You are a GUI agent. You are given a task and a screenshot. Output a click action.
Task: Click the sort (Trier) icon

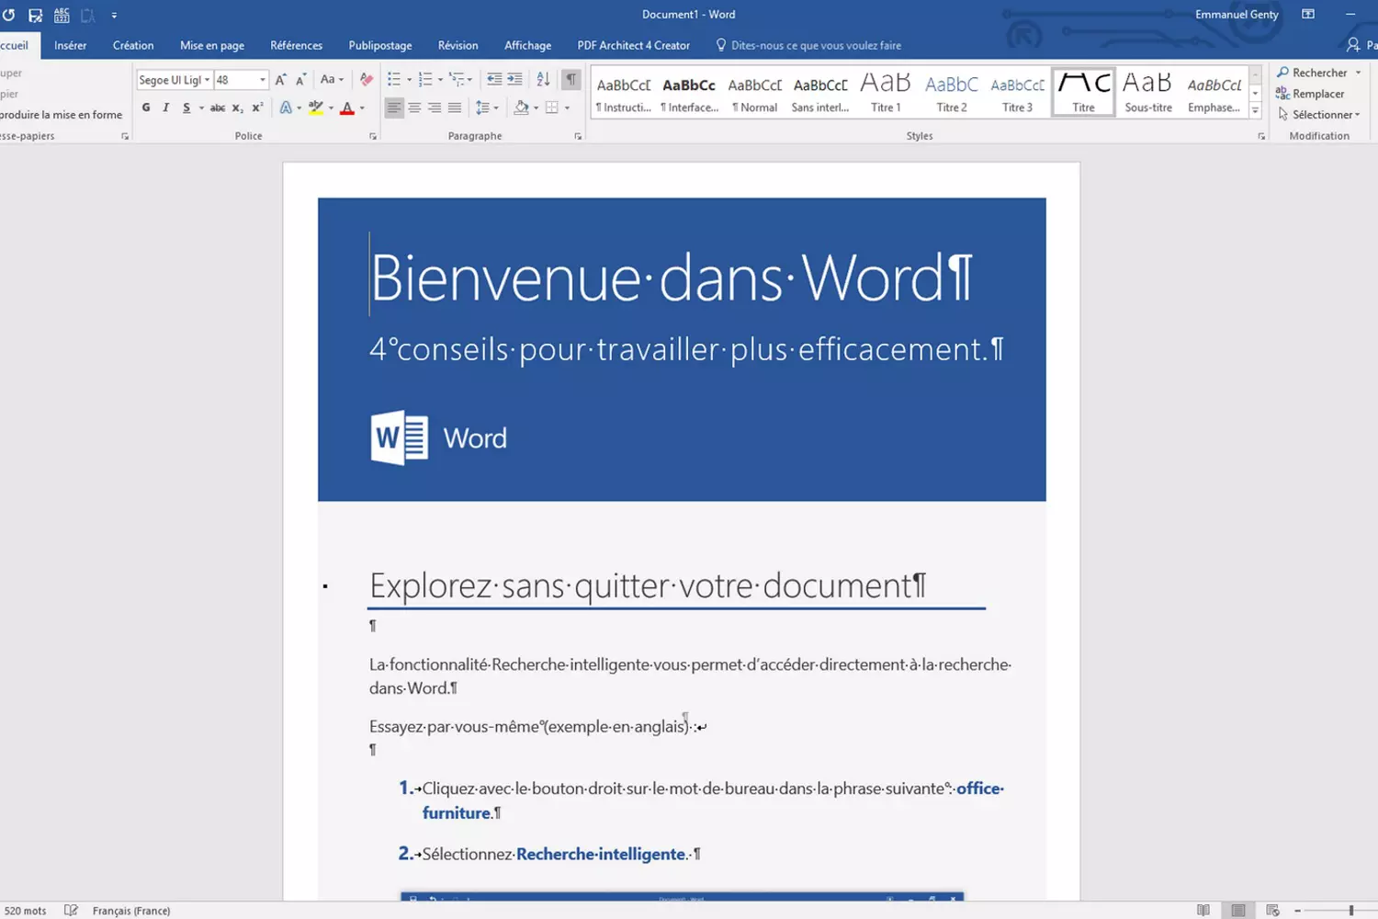pyautogui.click(x=542, y=79)
